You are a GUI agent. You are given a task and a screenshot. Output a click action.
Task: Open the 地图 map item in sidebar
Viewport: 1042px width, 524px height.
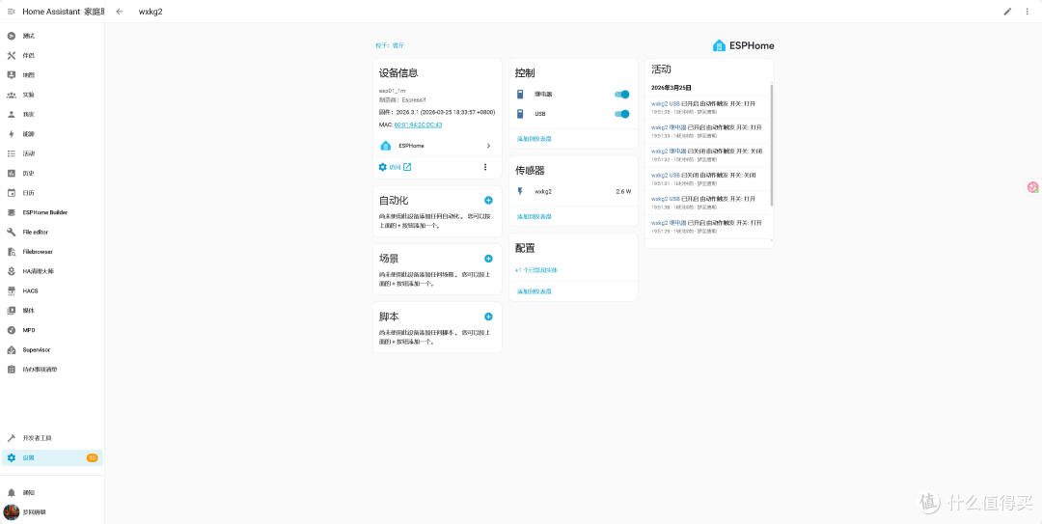pos(52,75)
